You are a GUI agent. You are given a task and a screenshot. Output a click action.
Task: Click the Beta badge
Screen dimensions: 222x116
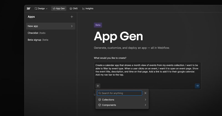[98, 25]
